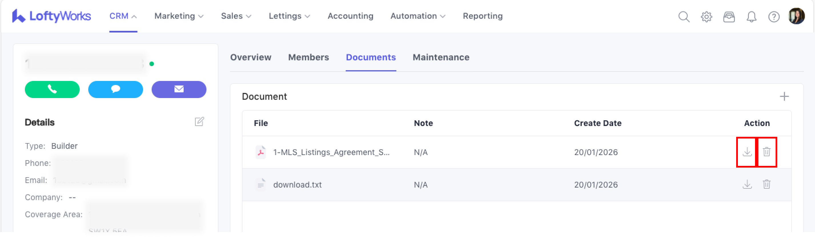Switch to the Members tab

[308, 57]
